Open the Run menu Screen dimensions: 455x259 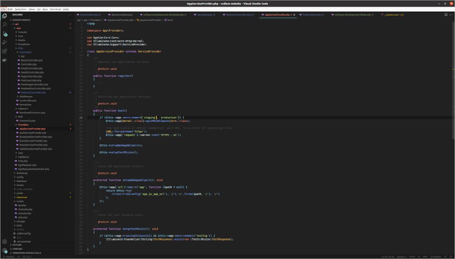(45, 9)
